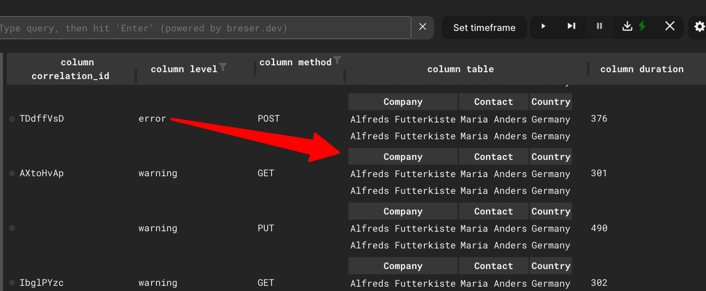Click the download logs icon
This screenshot has width=706, height=291.
627,27
